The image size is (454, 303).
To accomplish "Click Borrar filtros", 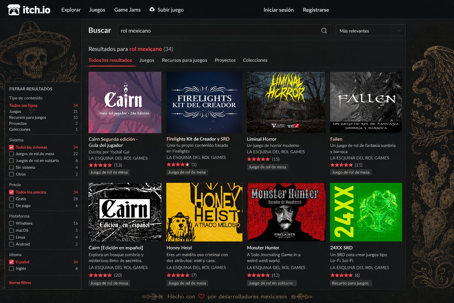I will pyautogui.click(x=20, y=283).
